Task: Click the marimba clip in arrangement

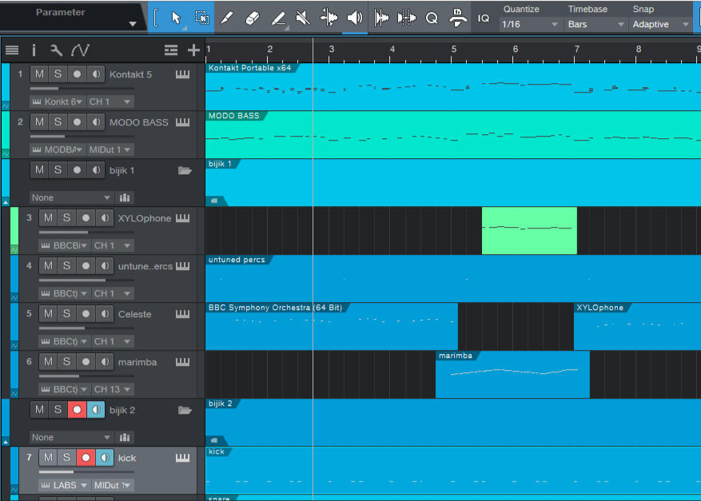Action: [512, 374]
